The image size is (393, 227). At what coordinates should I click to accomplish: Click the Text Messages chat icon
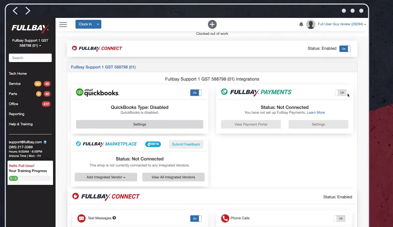click(82, 218)
